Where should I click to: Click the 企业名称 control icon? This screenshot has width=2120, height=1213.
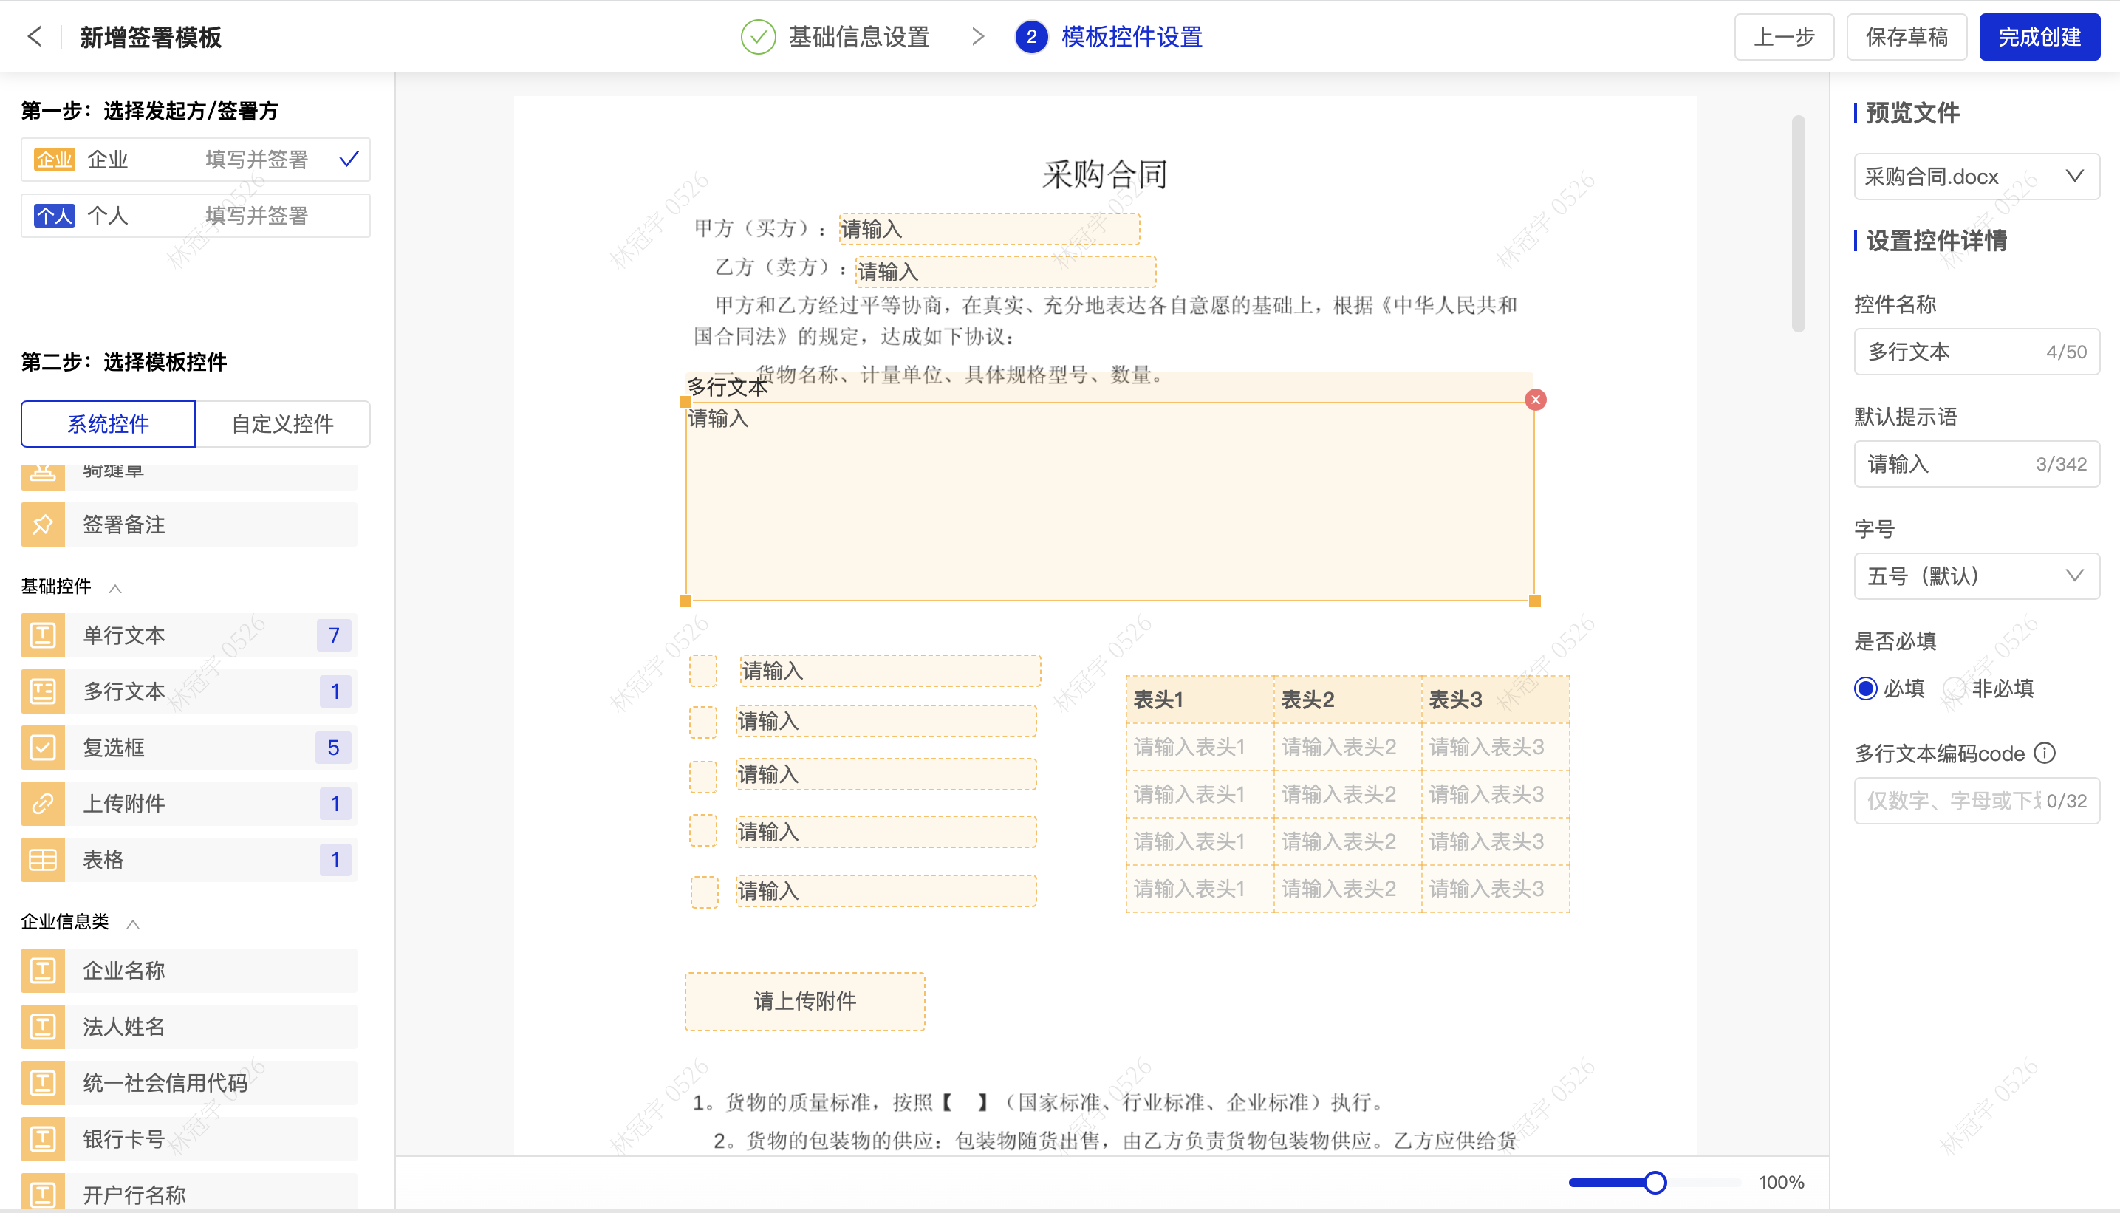click(43, 971)
